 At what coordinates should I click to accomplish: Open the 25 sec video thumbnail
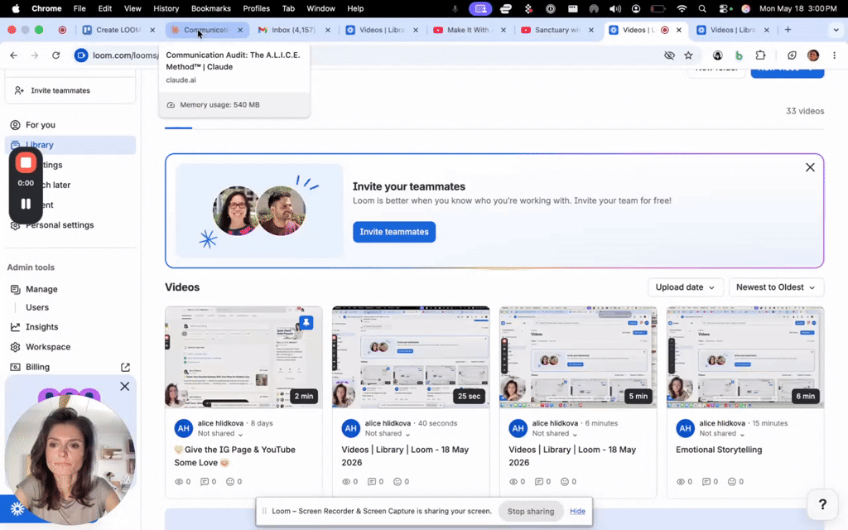click(x=411, y=358)
